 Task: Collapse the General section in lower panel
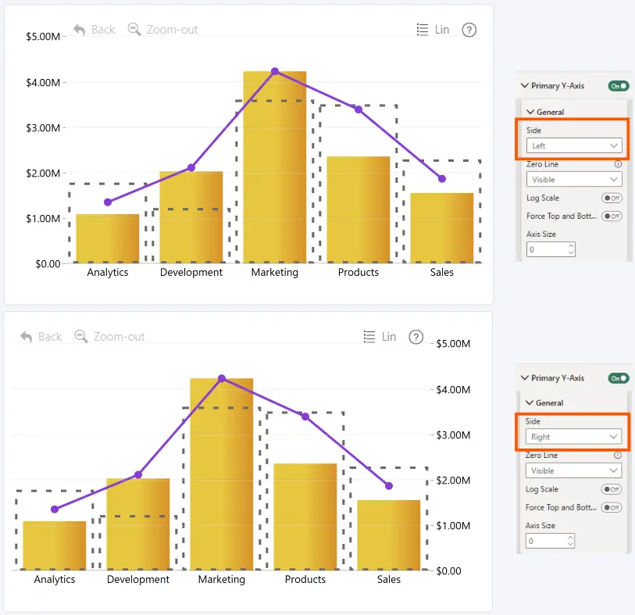click(x=530, y=402)
